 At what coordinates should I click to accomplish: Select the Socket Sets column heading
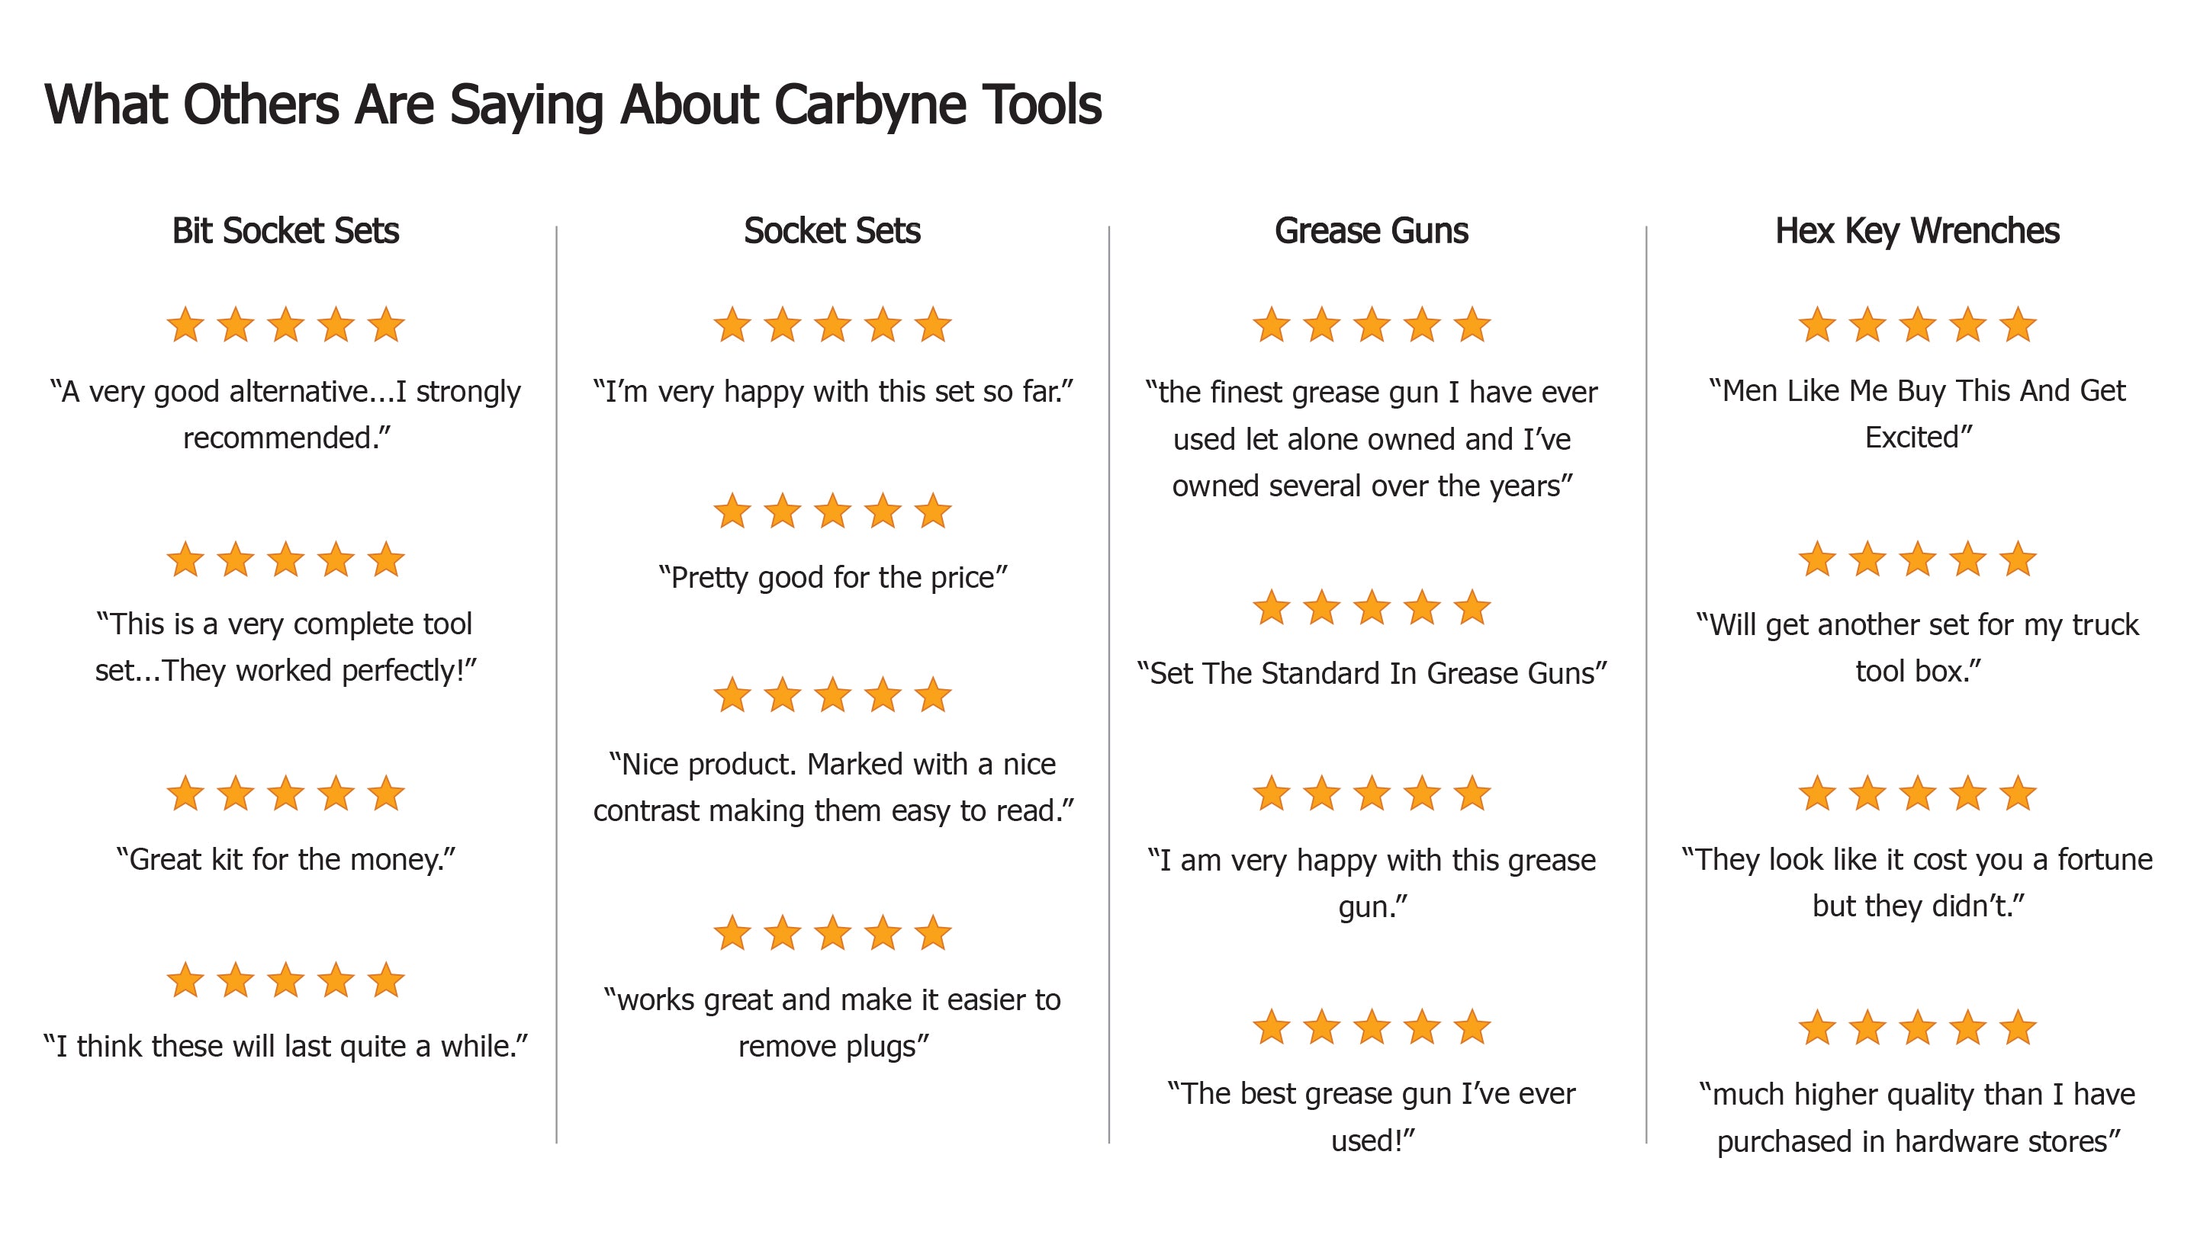tap(832, 231)
